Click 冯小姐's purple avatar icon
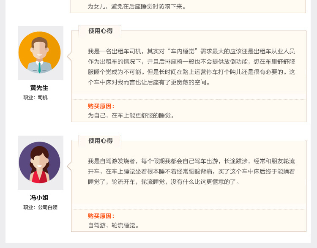 40,162
